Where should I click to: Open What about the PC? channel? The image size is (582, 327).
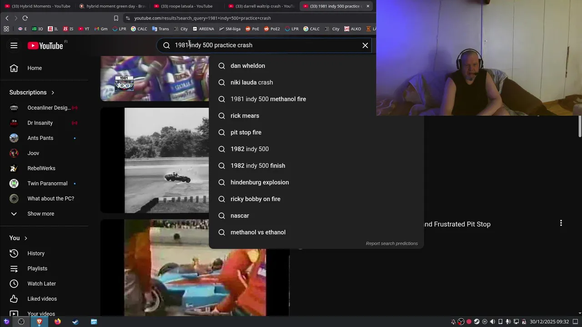point(44,198)
